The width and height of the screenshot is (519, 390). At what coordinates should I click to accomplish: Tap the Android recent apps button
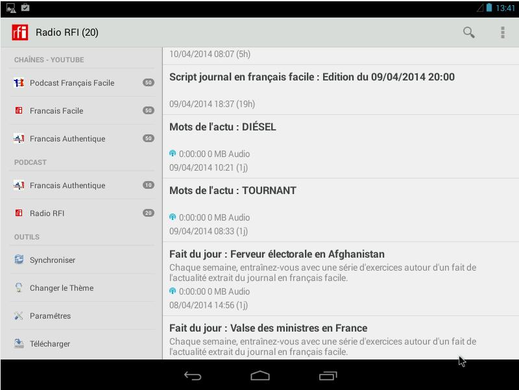pyautogui.click(x=328, y=376)
